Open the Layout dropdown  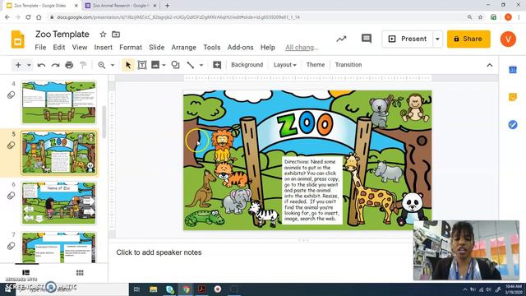point(285,65)
